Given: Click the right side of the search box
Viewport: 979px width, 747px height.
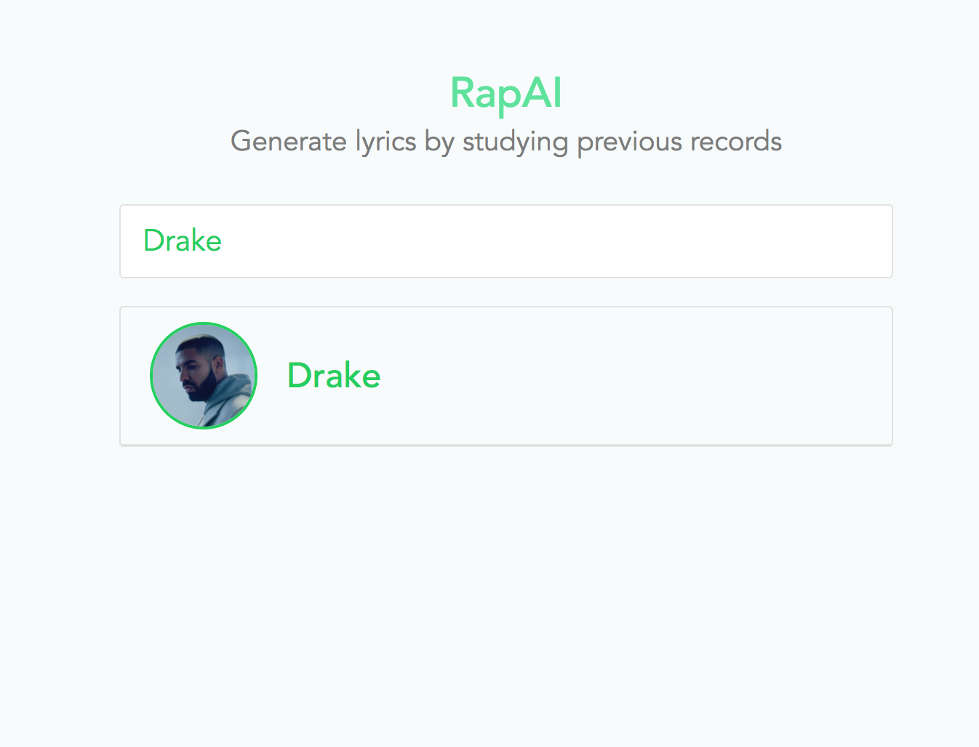Looking at the screenshot, I should tap(800, 241).
